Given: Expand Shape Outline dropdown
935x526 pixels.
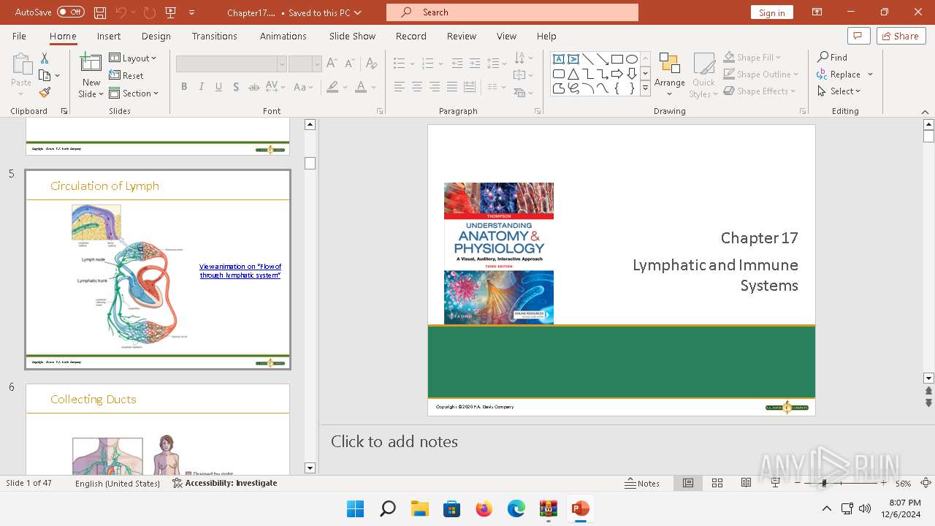Looking at the screenshot, I should 796,75.
